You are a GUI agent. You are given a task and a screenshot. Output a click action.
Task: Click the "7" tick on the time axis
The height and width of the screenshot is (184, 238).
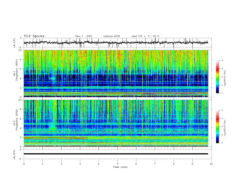point(155,164)
